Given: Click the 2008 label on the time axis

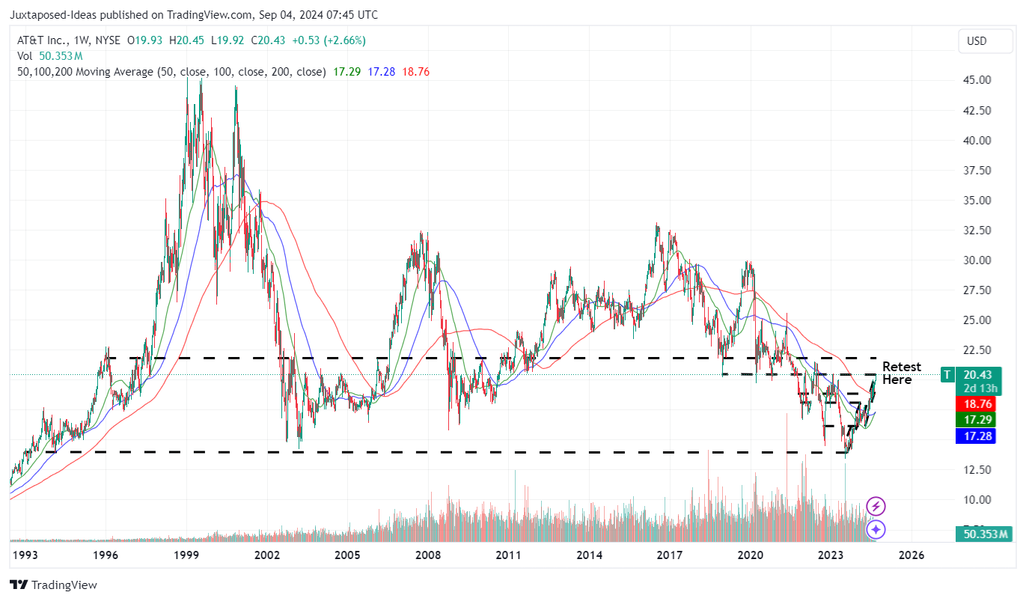Looking at the screenshot, I should [428, 555].
